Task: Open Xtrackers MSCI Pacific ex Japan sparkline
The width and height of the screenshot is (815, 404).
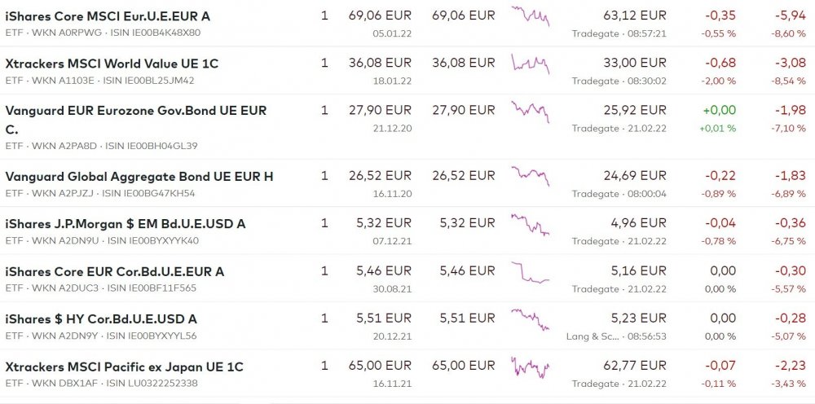Action: click(530, 367)
